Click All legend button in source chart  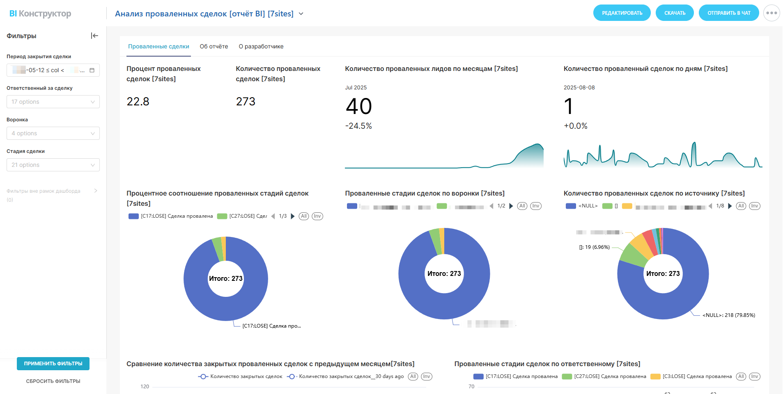(x=741, y=206)
